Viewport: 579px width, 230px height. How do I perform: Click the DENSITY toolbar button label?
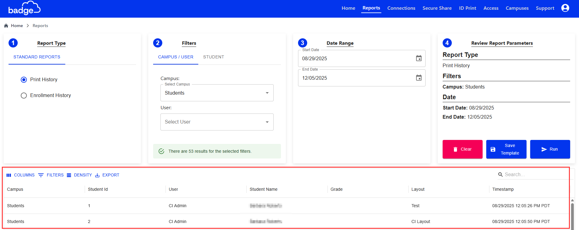(x=83, y=175)
